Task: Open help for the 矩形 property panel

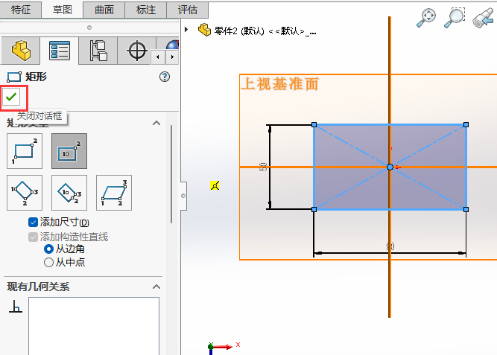Action: 165,77
